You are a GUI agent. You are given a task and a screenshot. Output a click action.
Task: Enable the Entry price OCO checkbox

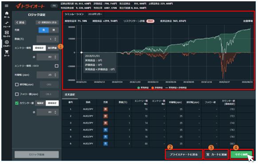tap(56, 66)
